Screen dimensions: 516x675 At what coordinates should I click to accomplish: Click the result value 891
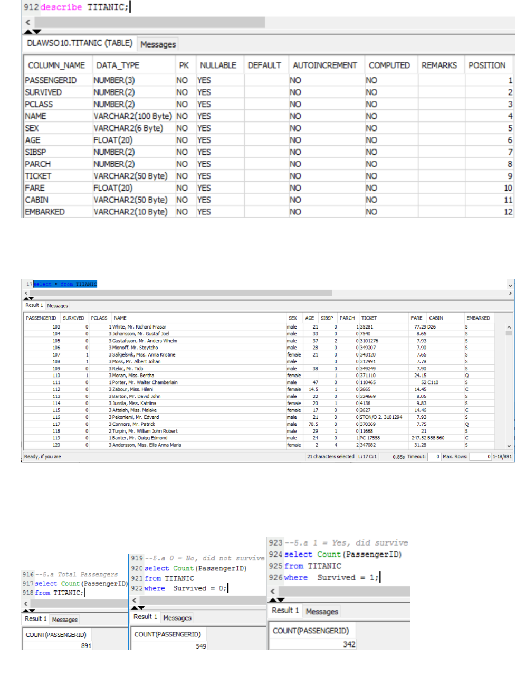click(86, 645)
